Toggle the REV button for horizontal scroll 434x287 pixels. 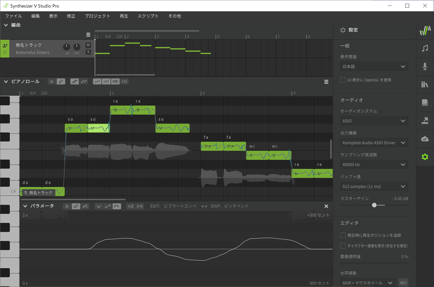pos(403,283)
